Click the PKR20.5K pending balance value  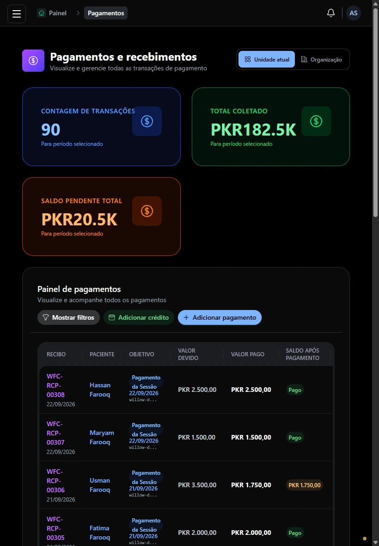[x=79, y=219]
